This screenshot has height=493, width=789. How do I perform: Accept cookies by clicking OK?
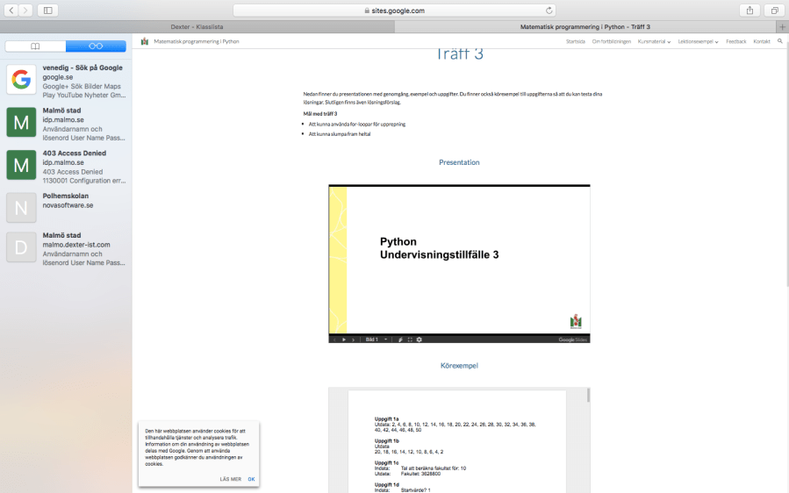tap(251, 479)
